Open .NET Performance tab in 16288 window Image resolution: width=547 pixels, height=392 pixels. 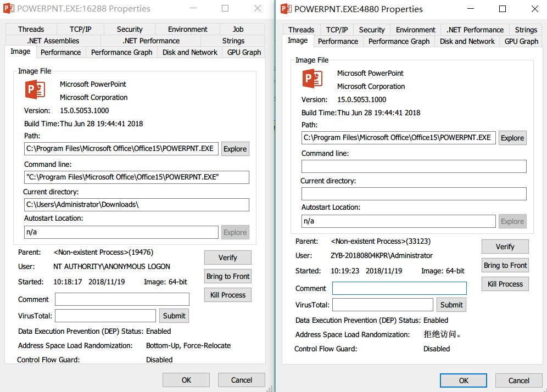(151, 41)
